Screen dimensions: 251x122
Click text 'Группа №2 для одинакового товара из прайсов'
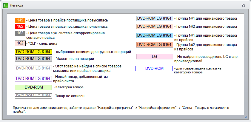click(206, 47)
